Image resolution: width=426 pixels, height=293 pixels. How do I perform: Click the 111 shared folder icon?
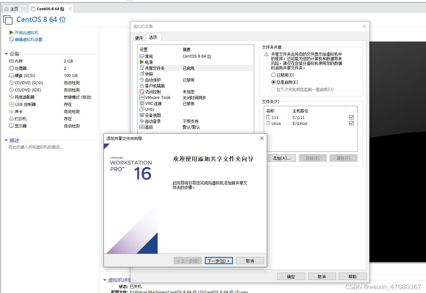268,117
